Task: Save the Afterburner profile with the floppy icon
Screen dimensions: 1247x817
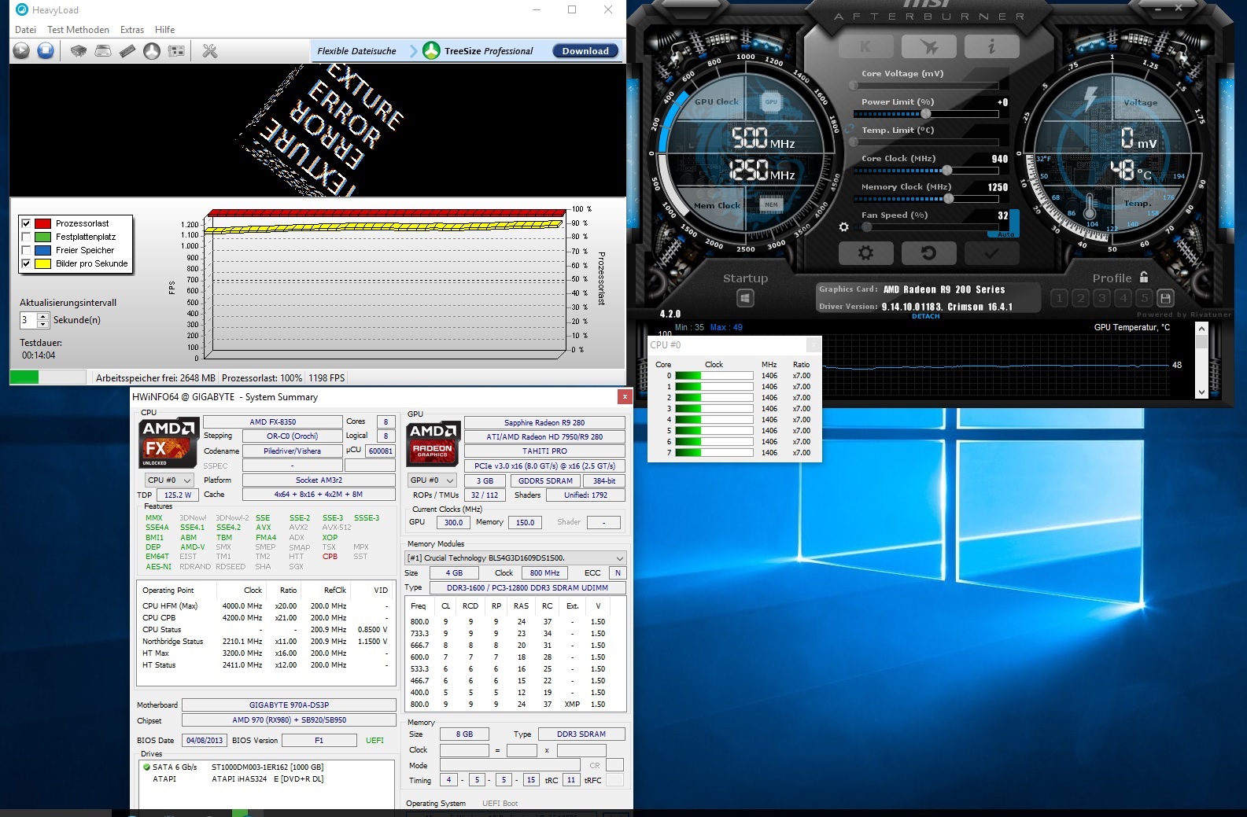Action: pos(1165,298)
